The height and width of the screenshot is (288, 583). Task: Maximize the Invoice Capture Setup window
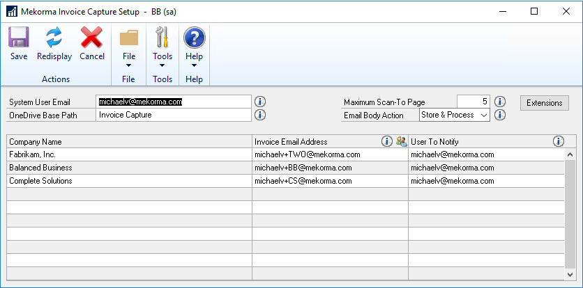coord(534,12)
